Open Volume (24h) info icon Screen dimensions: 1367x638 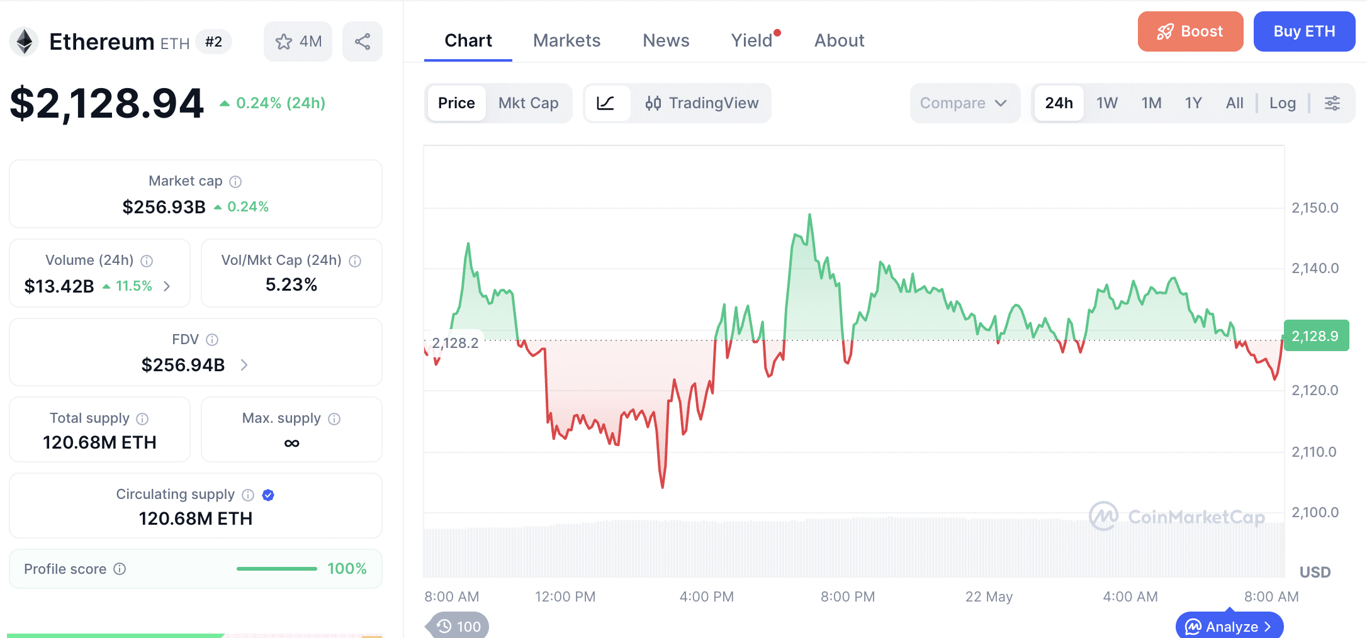pos(147,261)
